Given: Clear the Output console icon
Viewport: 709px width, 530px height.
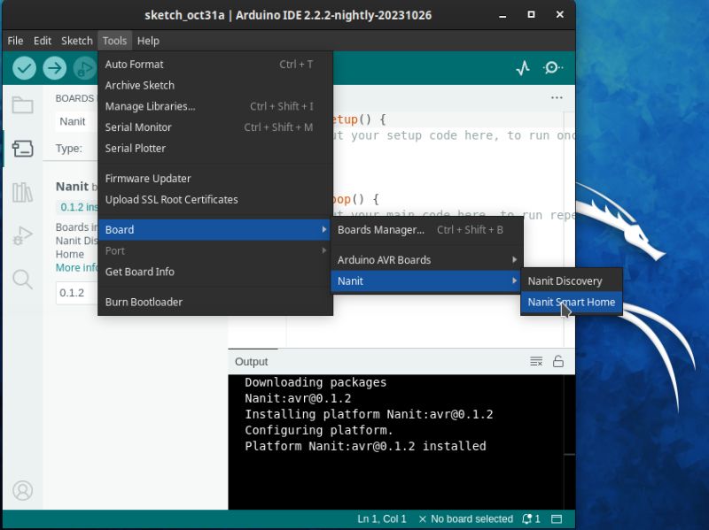Looking at the screenshot, I should point(536,361).
